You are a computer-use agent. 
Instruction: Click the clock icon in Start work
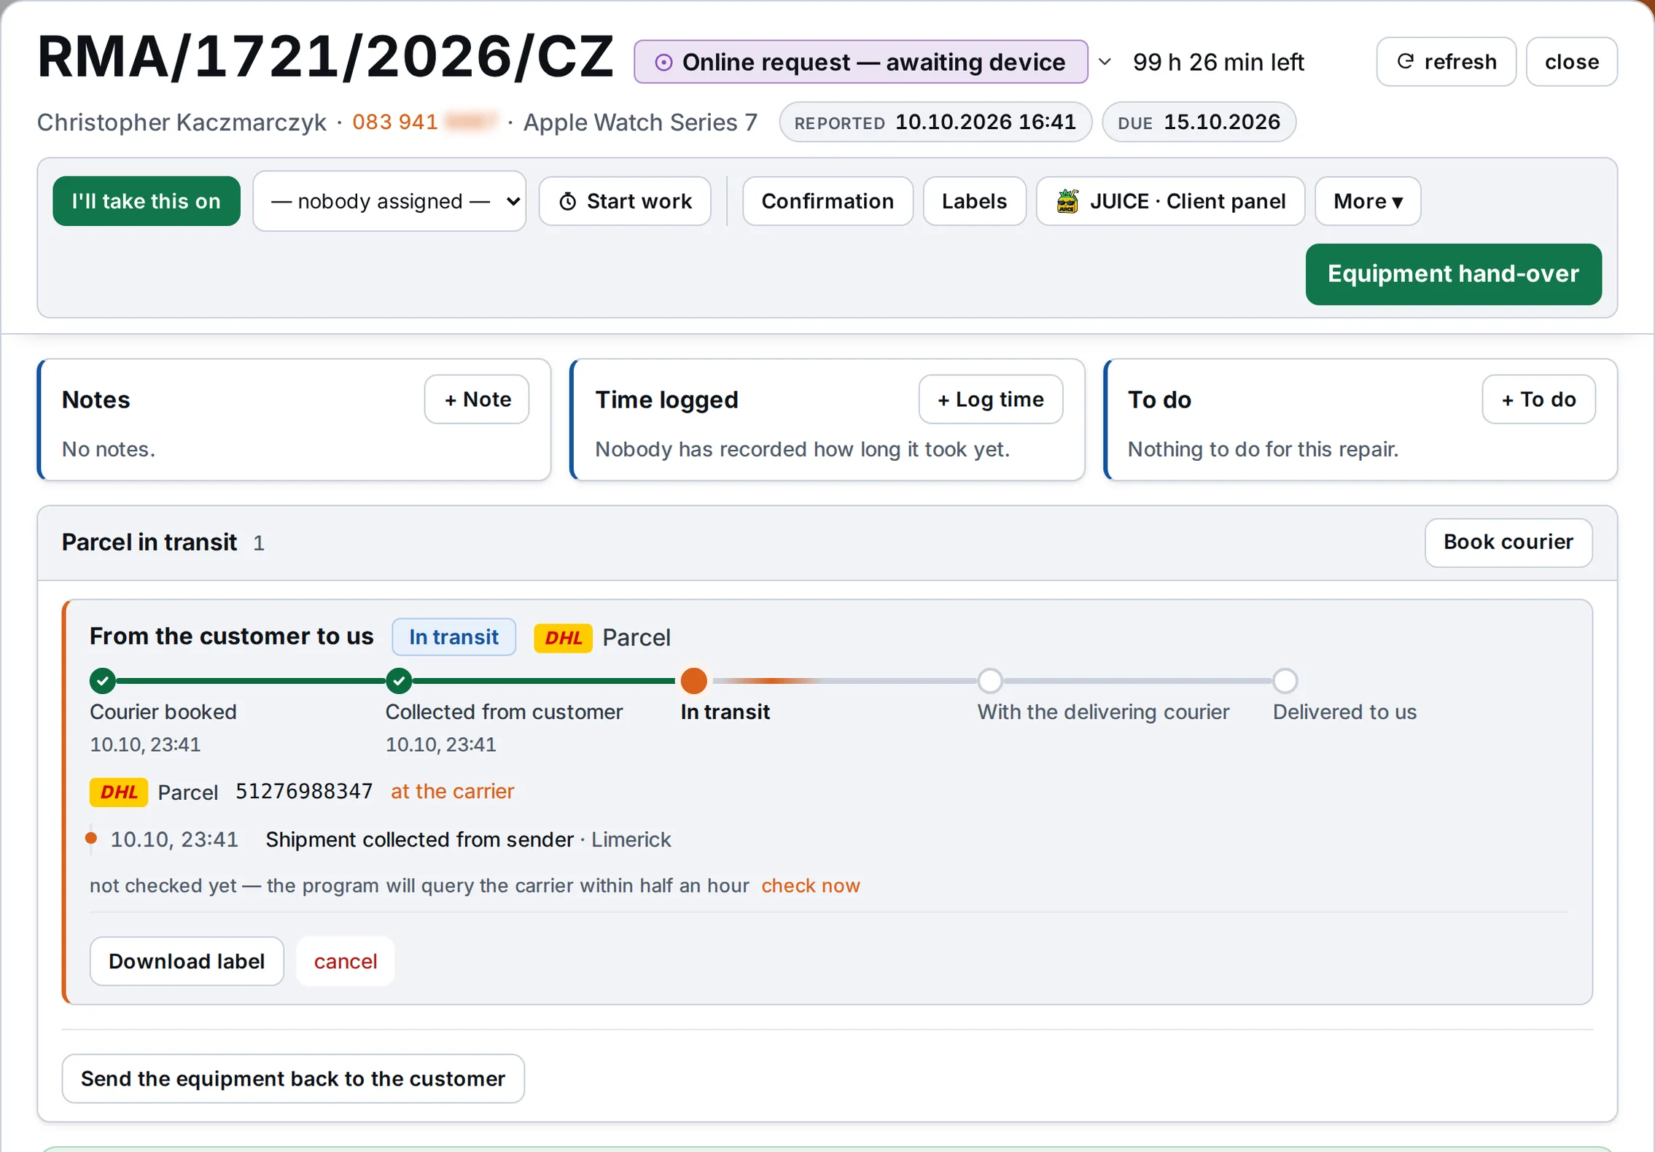point(568,201)
